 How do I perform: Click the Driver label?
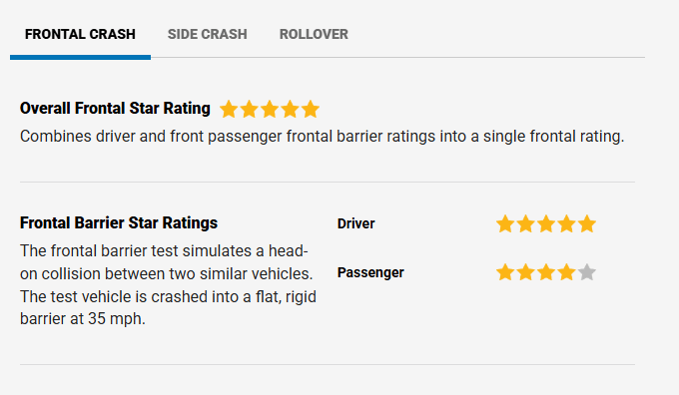coord(355,223)
